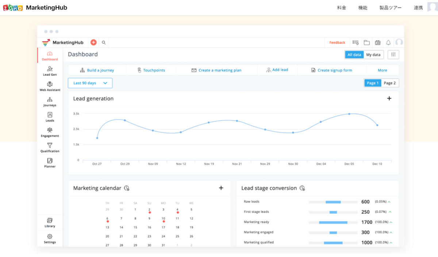Click First stage leads label
Screen dimensions: 438x257
tap(256, 212)
